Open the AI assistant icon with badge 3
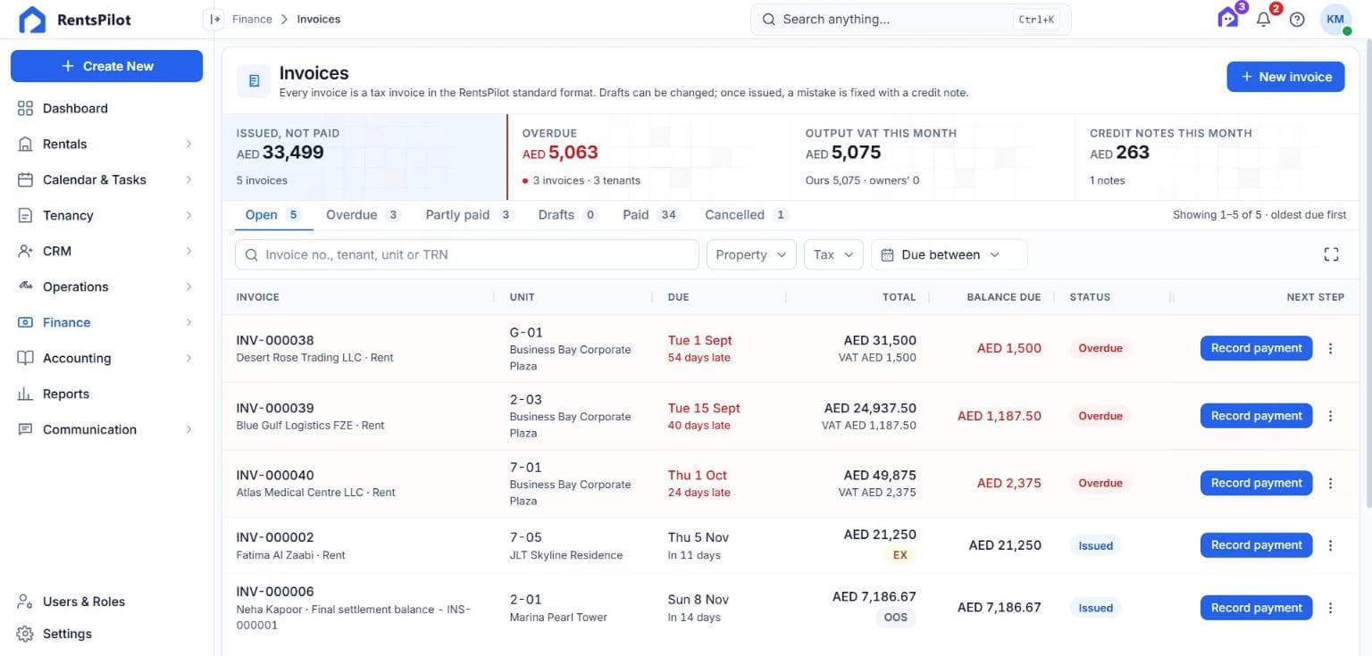 point(1229,19)
